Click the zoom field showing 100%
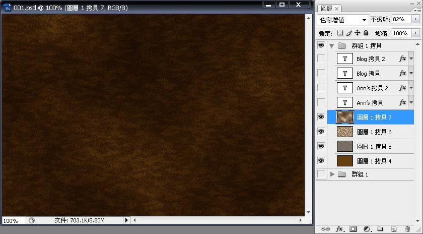423x234 pixels. click(x=14, y=221)
